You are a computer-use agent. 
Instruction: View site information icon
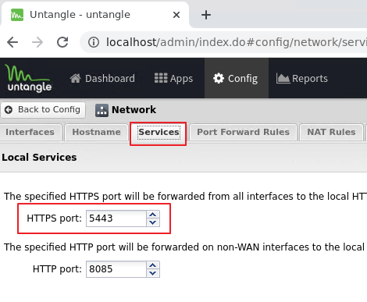(x=94, y=42)
